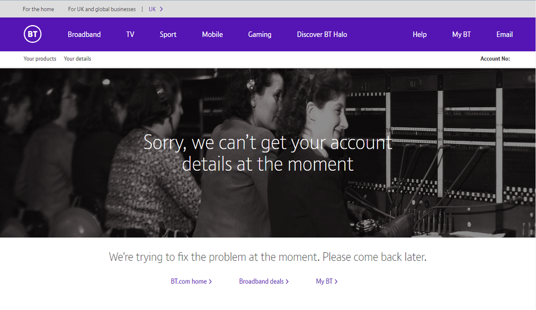
Task: Open Email from the top navigation
Action: (x=504, y=34)
